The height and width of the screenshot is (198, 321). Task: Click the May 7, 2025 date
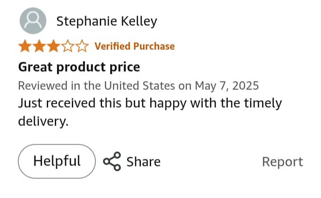(x=227, y=85)
